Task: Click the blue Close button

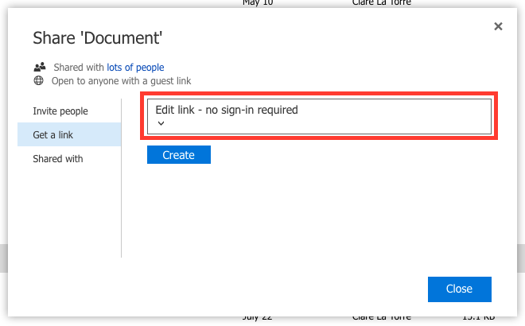Action: click(x=459, y=289)
